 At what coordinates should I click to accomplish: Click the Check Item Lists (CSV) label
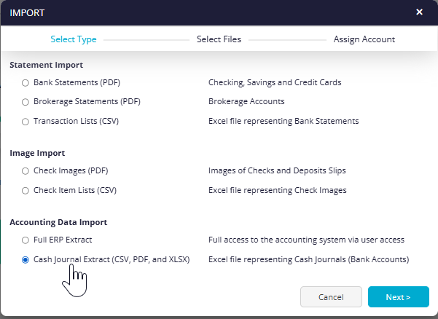click(75, 190)
